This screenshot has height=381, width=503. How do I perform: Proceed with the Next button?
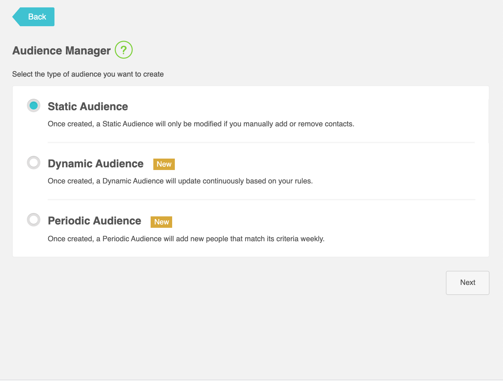(x=467, y=283)
